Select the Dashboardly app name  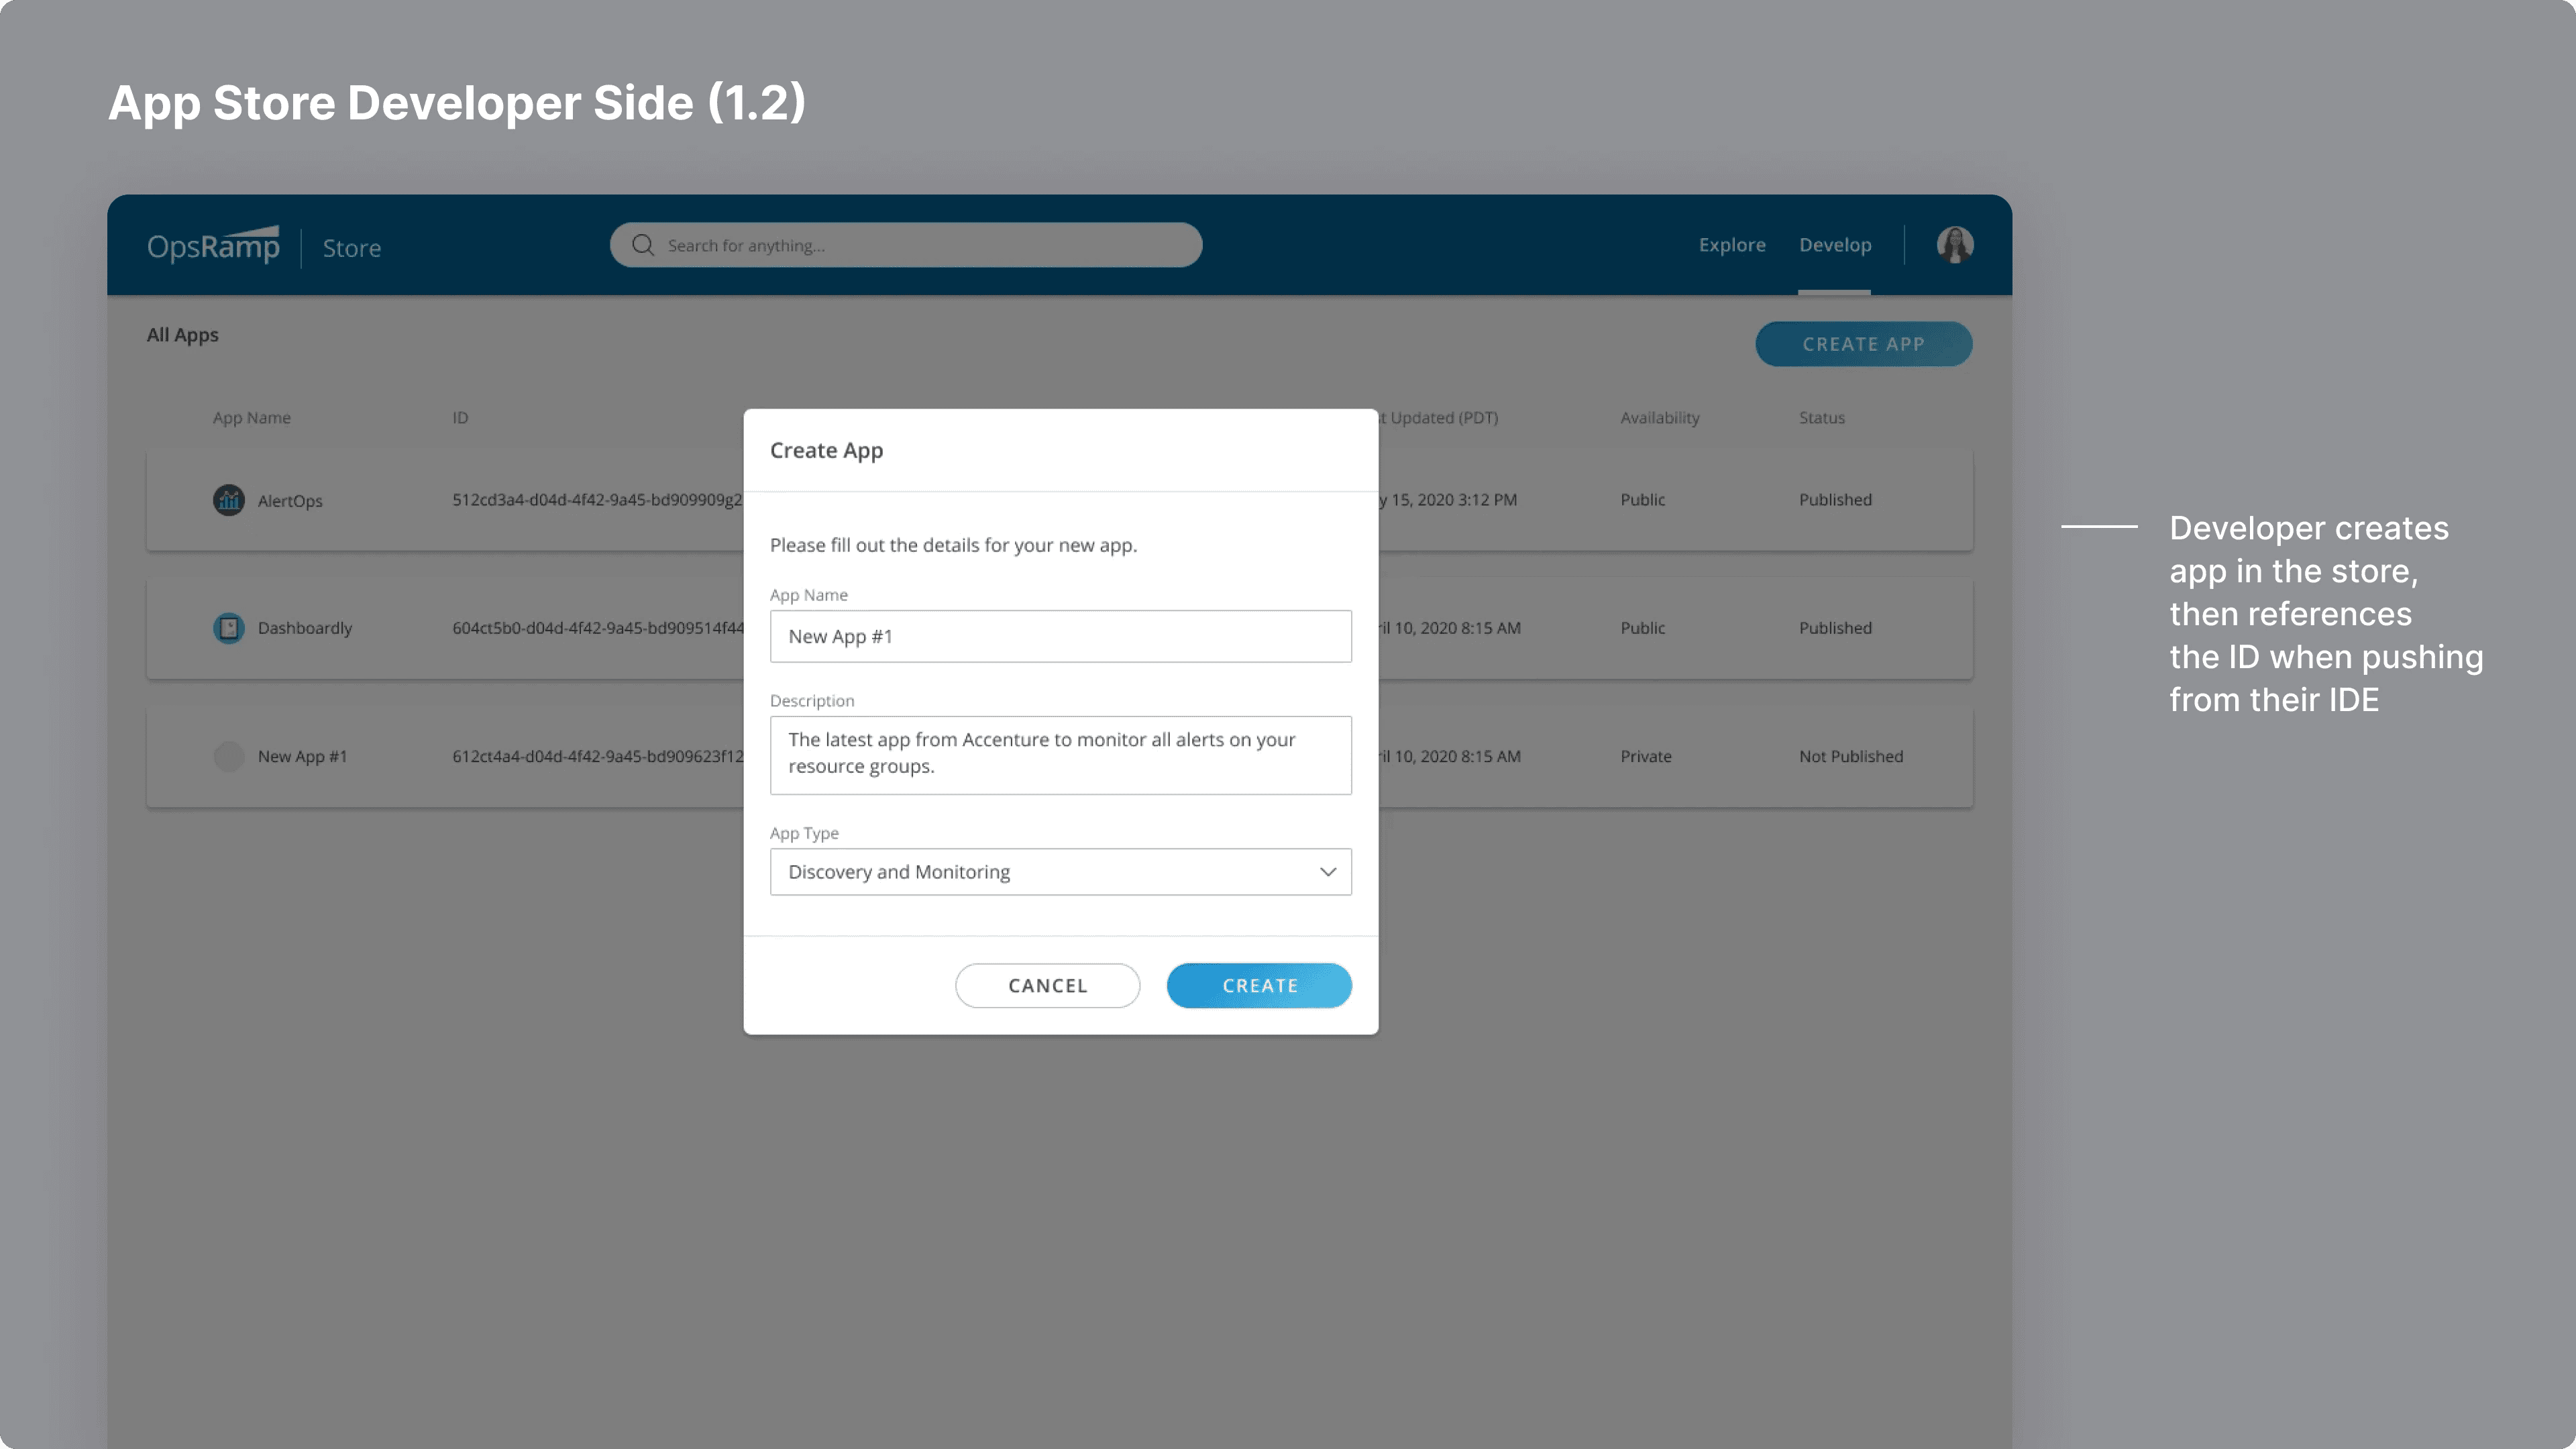(x=305, y=628)
